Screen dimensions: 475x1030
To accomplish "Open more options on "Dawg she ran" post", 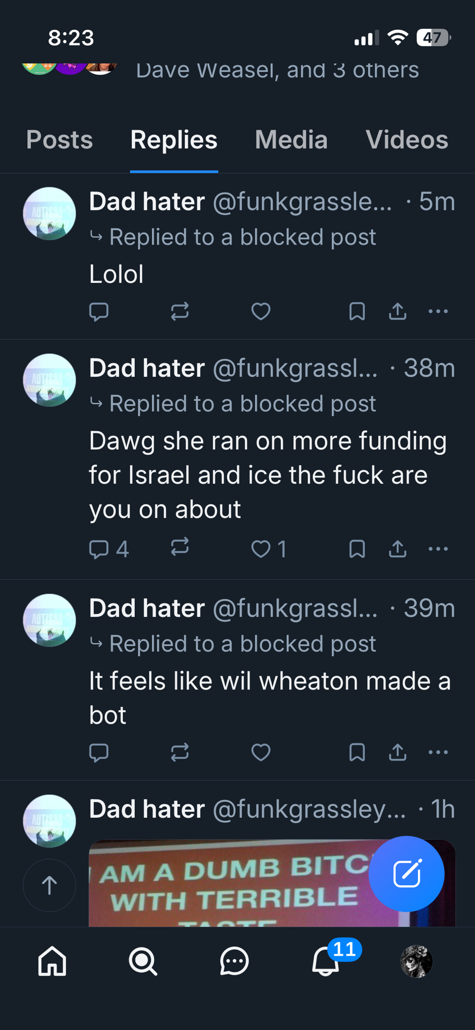I will point(438,549).
